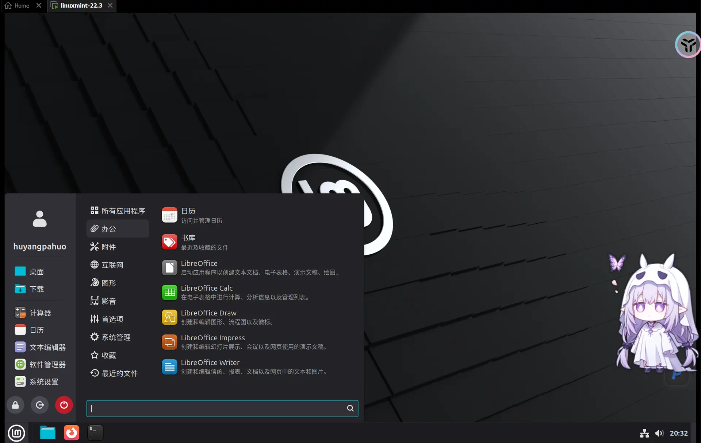The height and width of the screenshot is (443, 701).
Task: Click the user avatar icon above huyangpahuo
Action: click(x=40, y=219)
